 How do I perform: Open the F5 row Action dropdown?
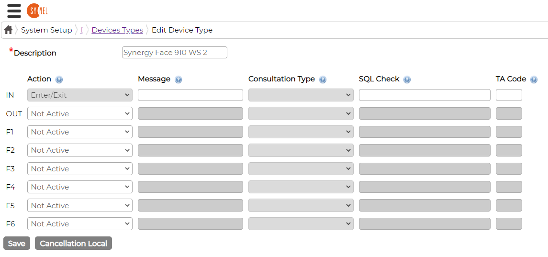pos(79,206)
